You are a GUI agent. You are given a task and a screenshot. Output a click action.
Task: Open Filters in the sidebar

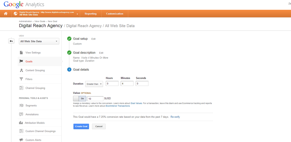coord(29,79)
